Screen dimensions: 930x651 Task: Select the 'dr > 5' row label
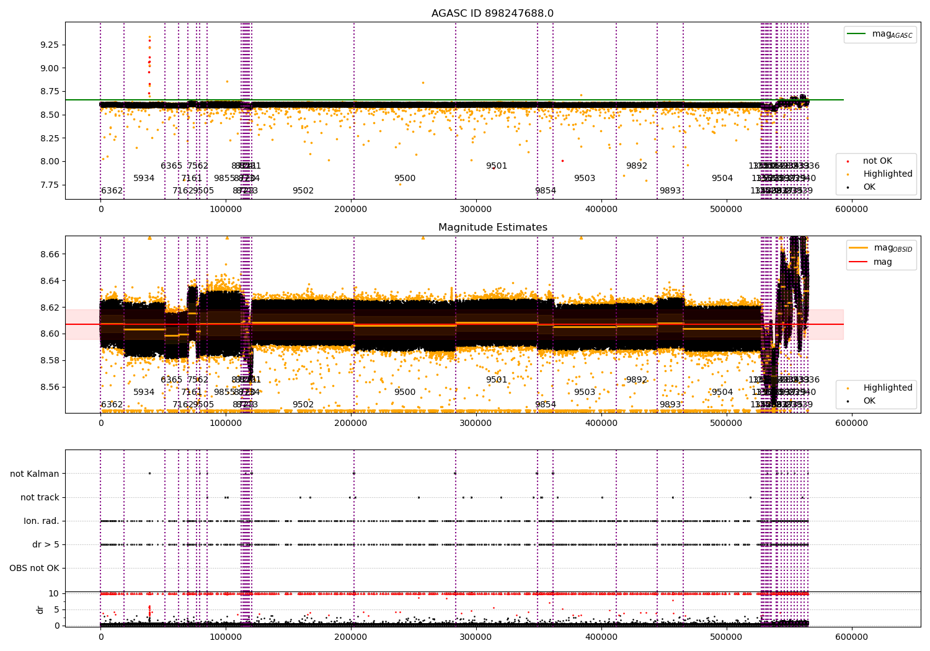click(46, 544)
